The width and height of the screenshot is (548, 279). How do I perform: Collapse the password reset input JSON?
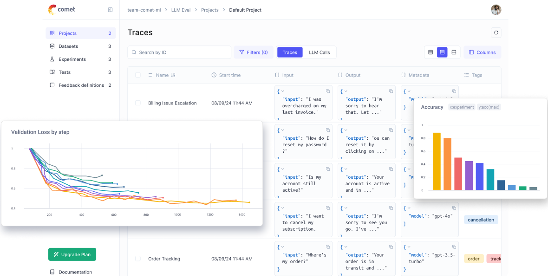tap(282, 130)
